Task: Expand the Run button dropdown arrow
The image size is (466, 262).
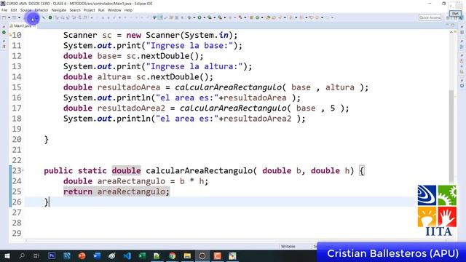Action: click(204, 17)
